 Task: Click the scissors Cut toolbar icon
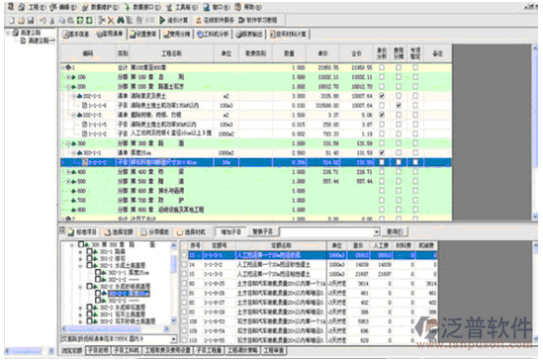click(102, 21)
